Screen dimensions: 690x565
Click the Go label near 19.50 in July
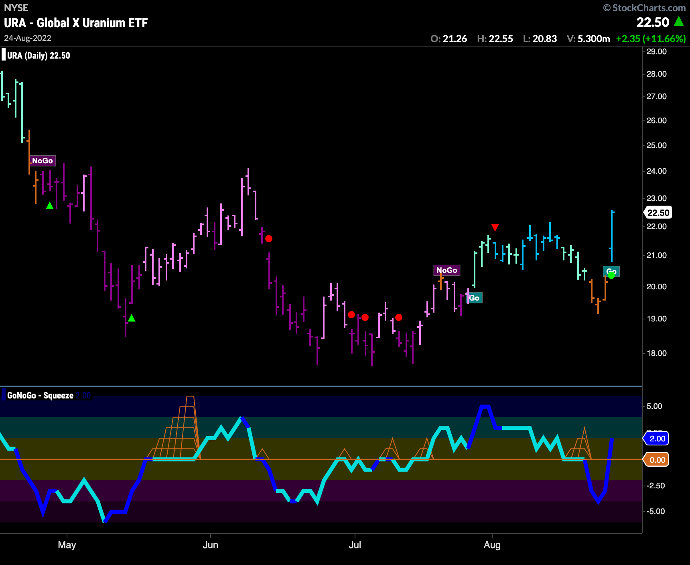click(474, 298)
